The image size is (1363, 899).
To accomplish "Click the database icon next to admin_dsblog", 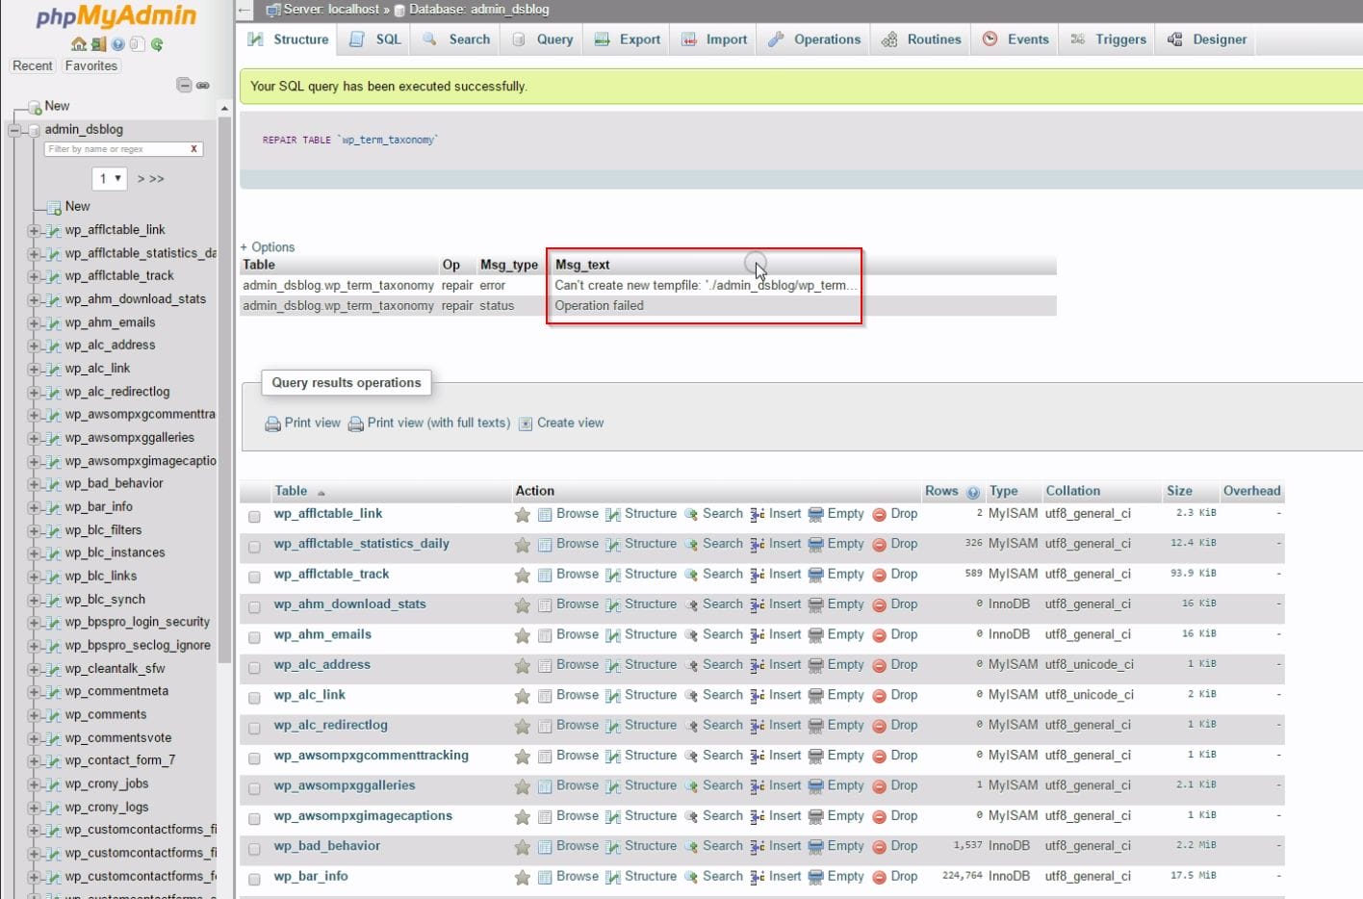I will 35,130.
